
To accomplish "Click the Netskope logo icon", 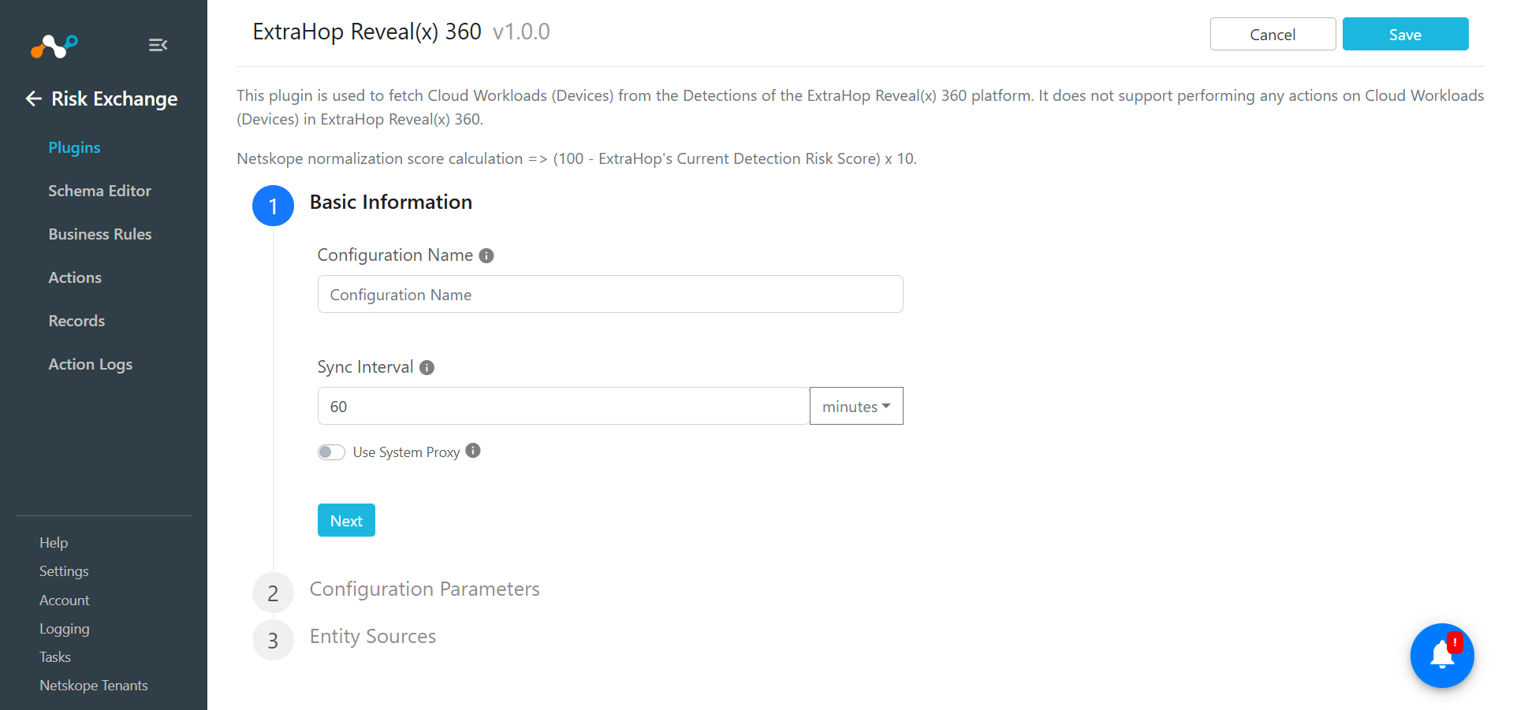I will 54,46.
